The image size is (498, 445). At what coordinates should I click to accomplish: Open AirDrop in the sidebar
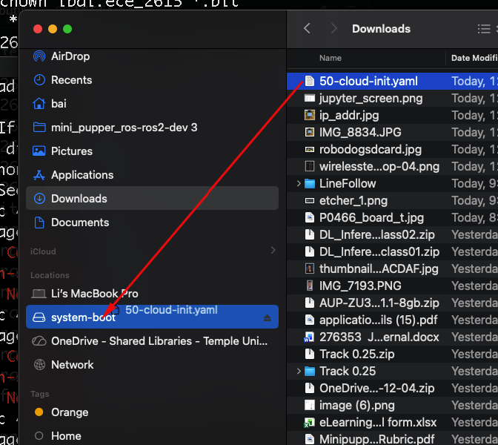pos(71,56)
